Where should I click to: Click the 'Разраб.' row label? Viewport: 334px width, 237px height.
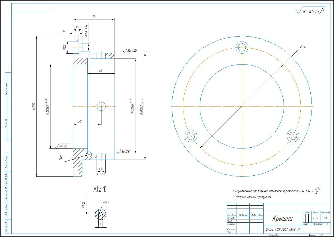pos(231,218)
